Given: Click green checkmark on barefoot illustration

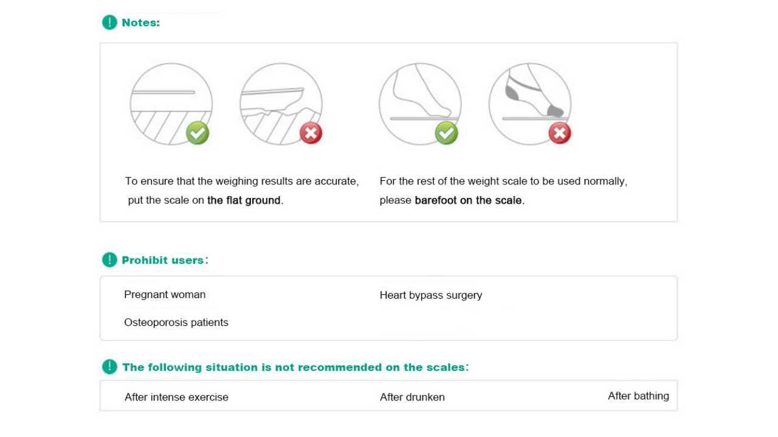Looking at the screenshot, I should click(x=447, y=133).
